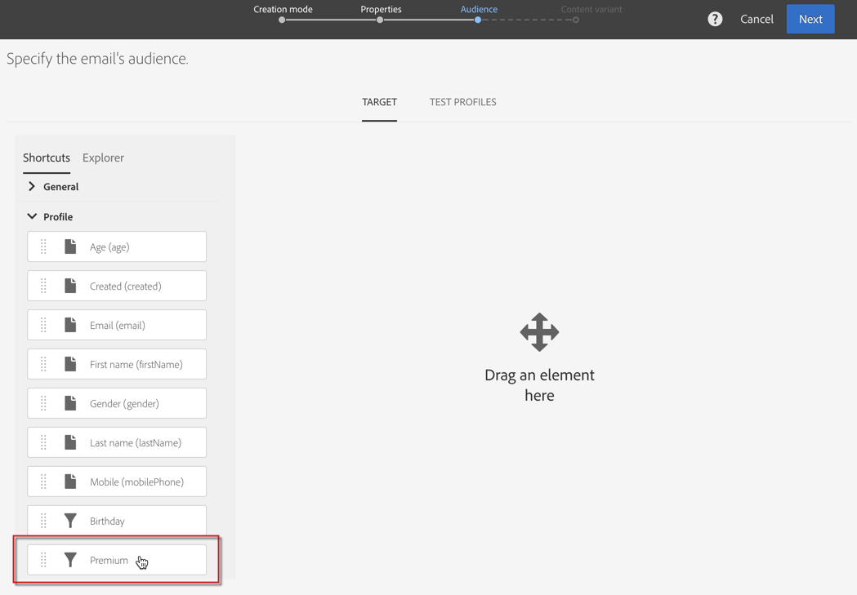
Task: Click the drag handle of Mobile row
Action: pyautogui.click(x=44, y=482)
